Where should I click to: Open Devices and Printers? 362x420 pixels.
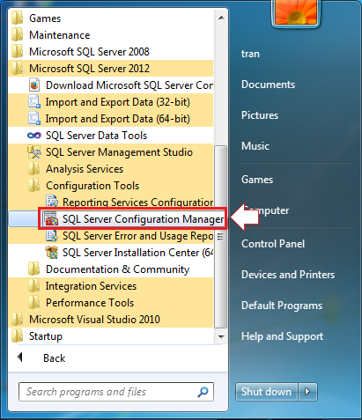[x=288, y=275]
